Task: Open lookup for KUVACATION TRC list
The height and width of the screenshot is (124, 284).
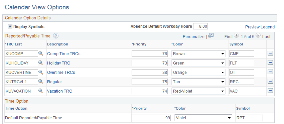Action: click(41, 91)
